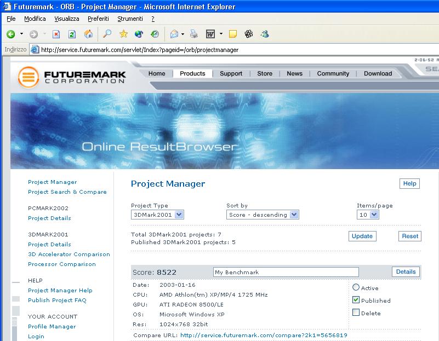Open the 3D Accelerator Comparison link

tap(69, 254)
